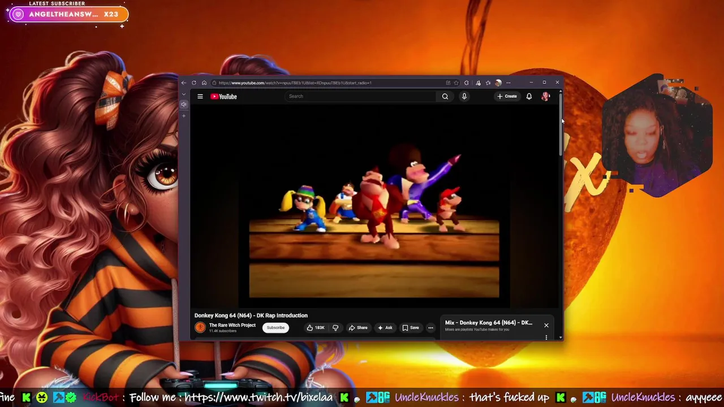Search with your voice microphone
Screen dimensions: 724x407
pos(464,96)
